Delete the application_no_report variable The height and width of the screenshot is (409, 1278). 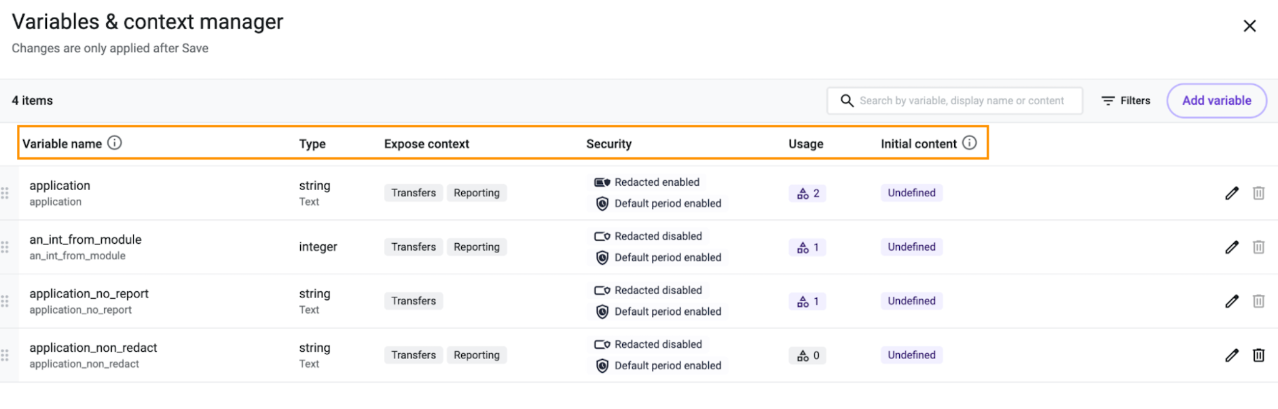click(1259, 301)
